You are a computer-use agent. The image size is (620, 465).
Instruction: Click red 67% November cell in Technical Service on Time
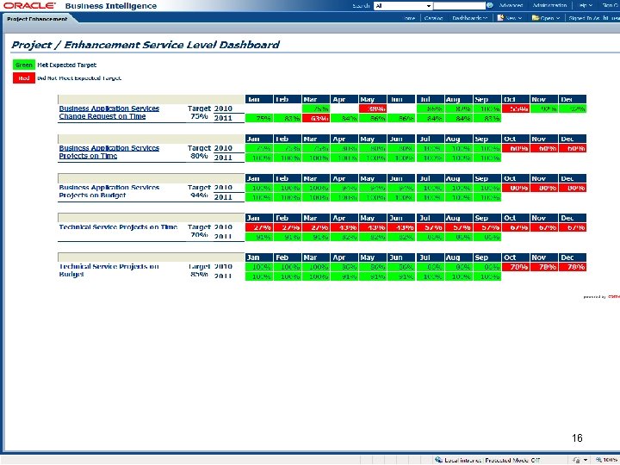point(544,227)
